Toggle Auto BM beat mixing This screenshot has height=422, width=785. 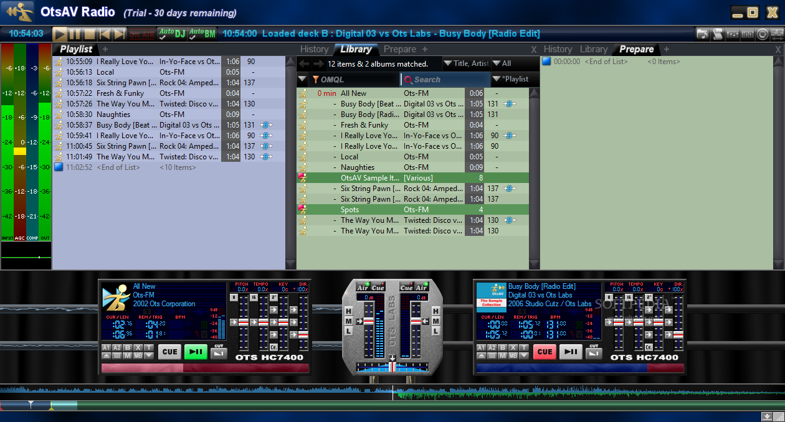(x=202, y=34)
